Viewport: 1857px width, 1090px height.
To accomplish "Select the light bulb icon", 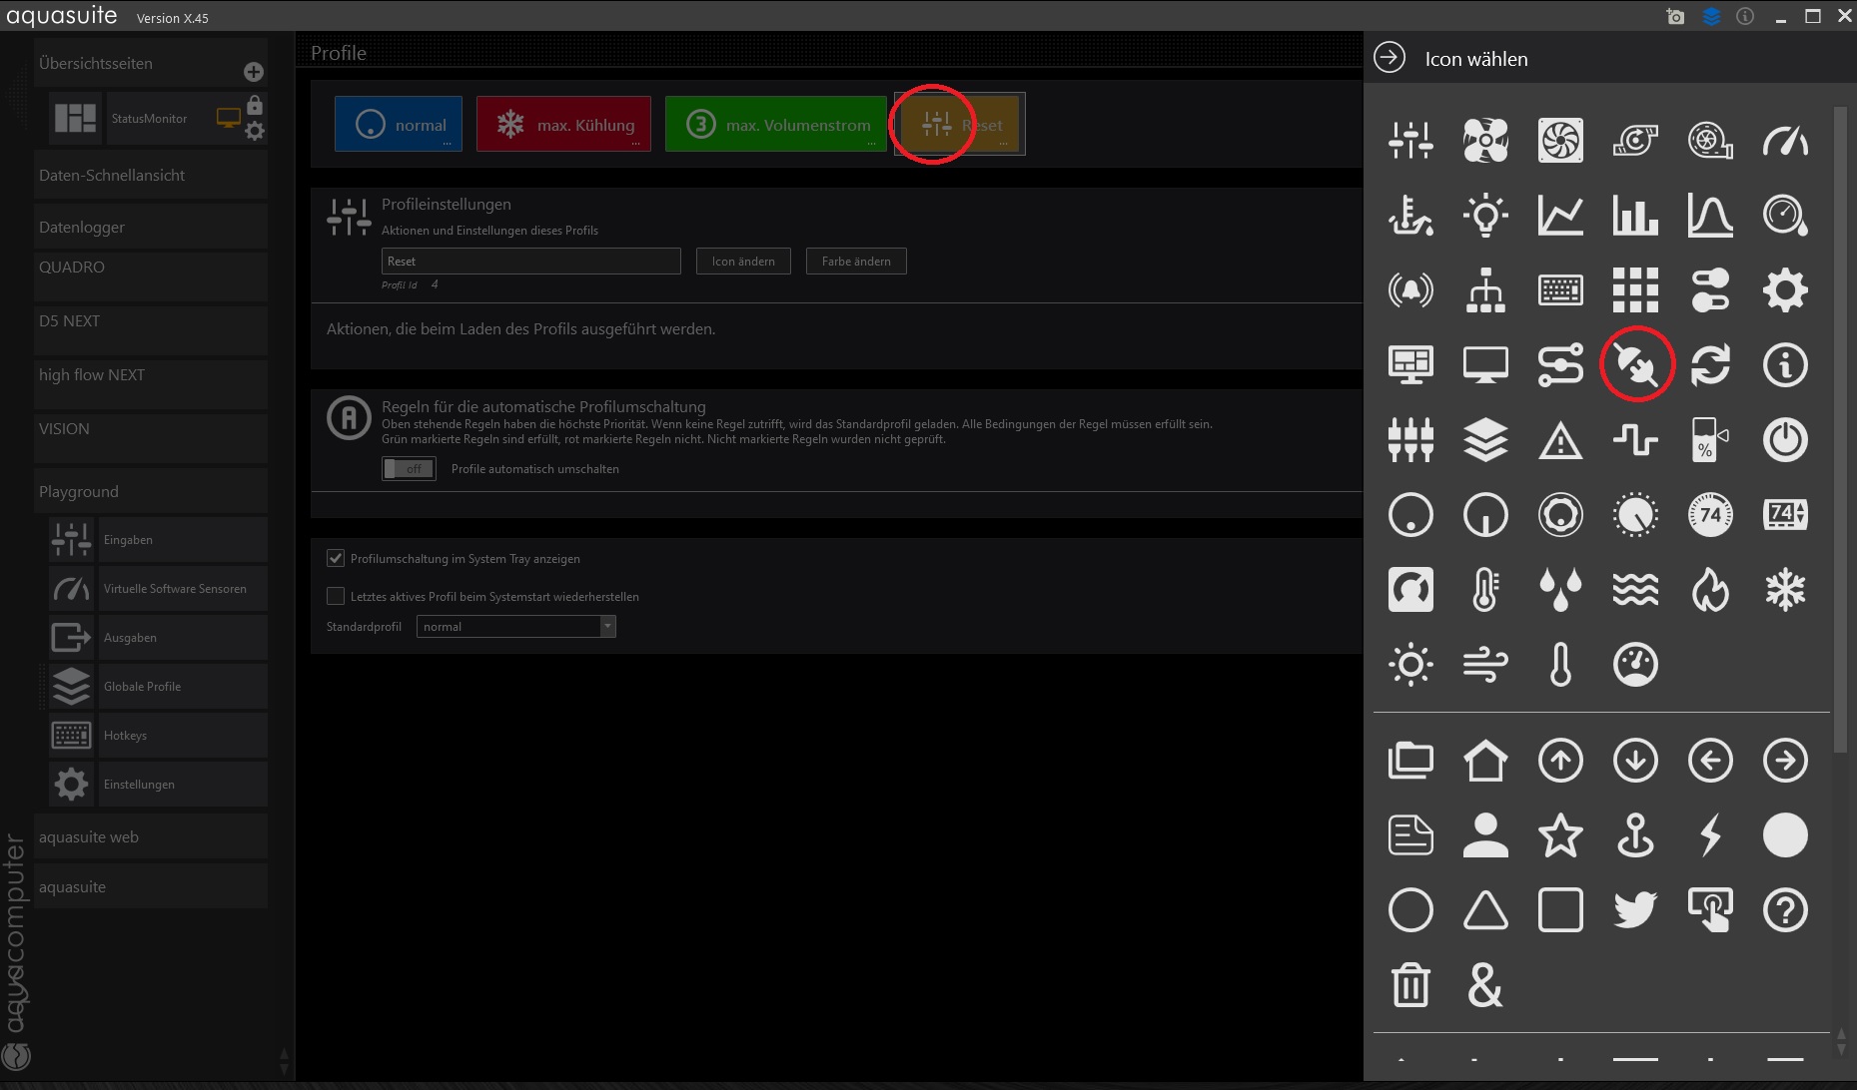I will coord(1485,216).
